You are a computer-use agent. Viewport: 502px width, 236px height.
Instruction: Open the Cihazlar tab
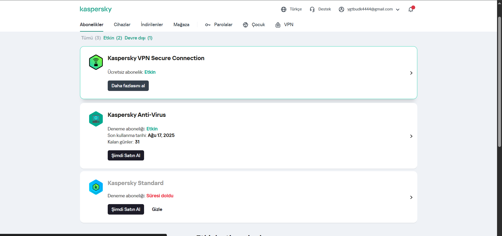122,25
